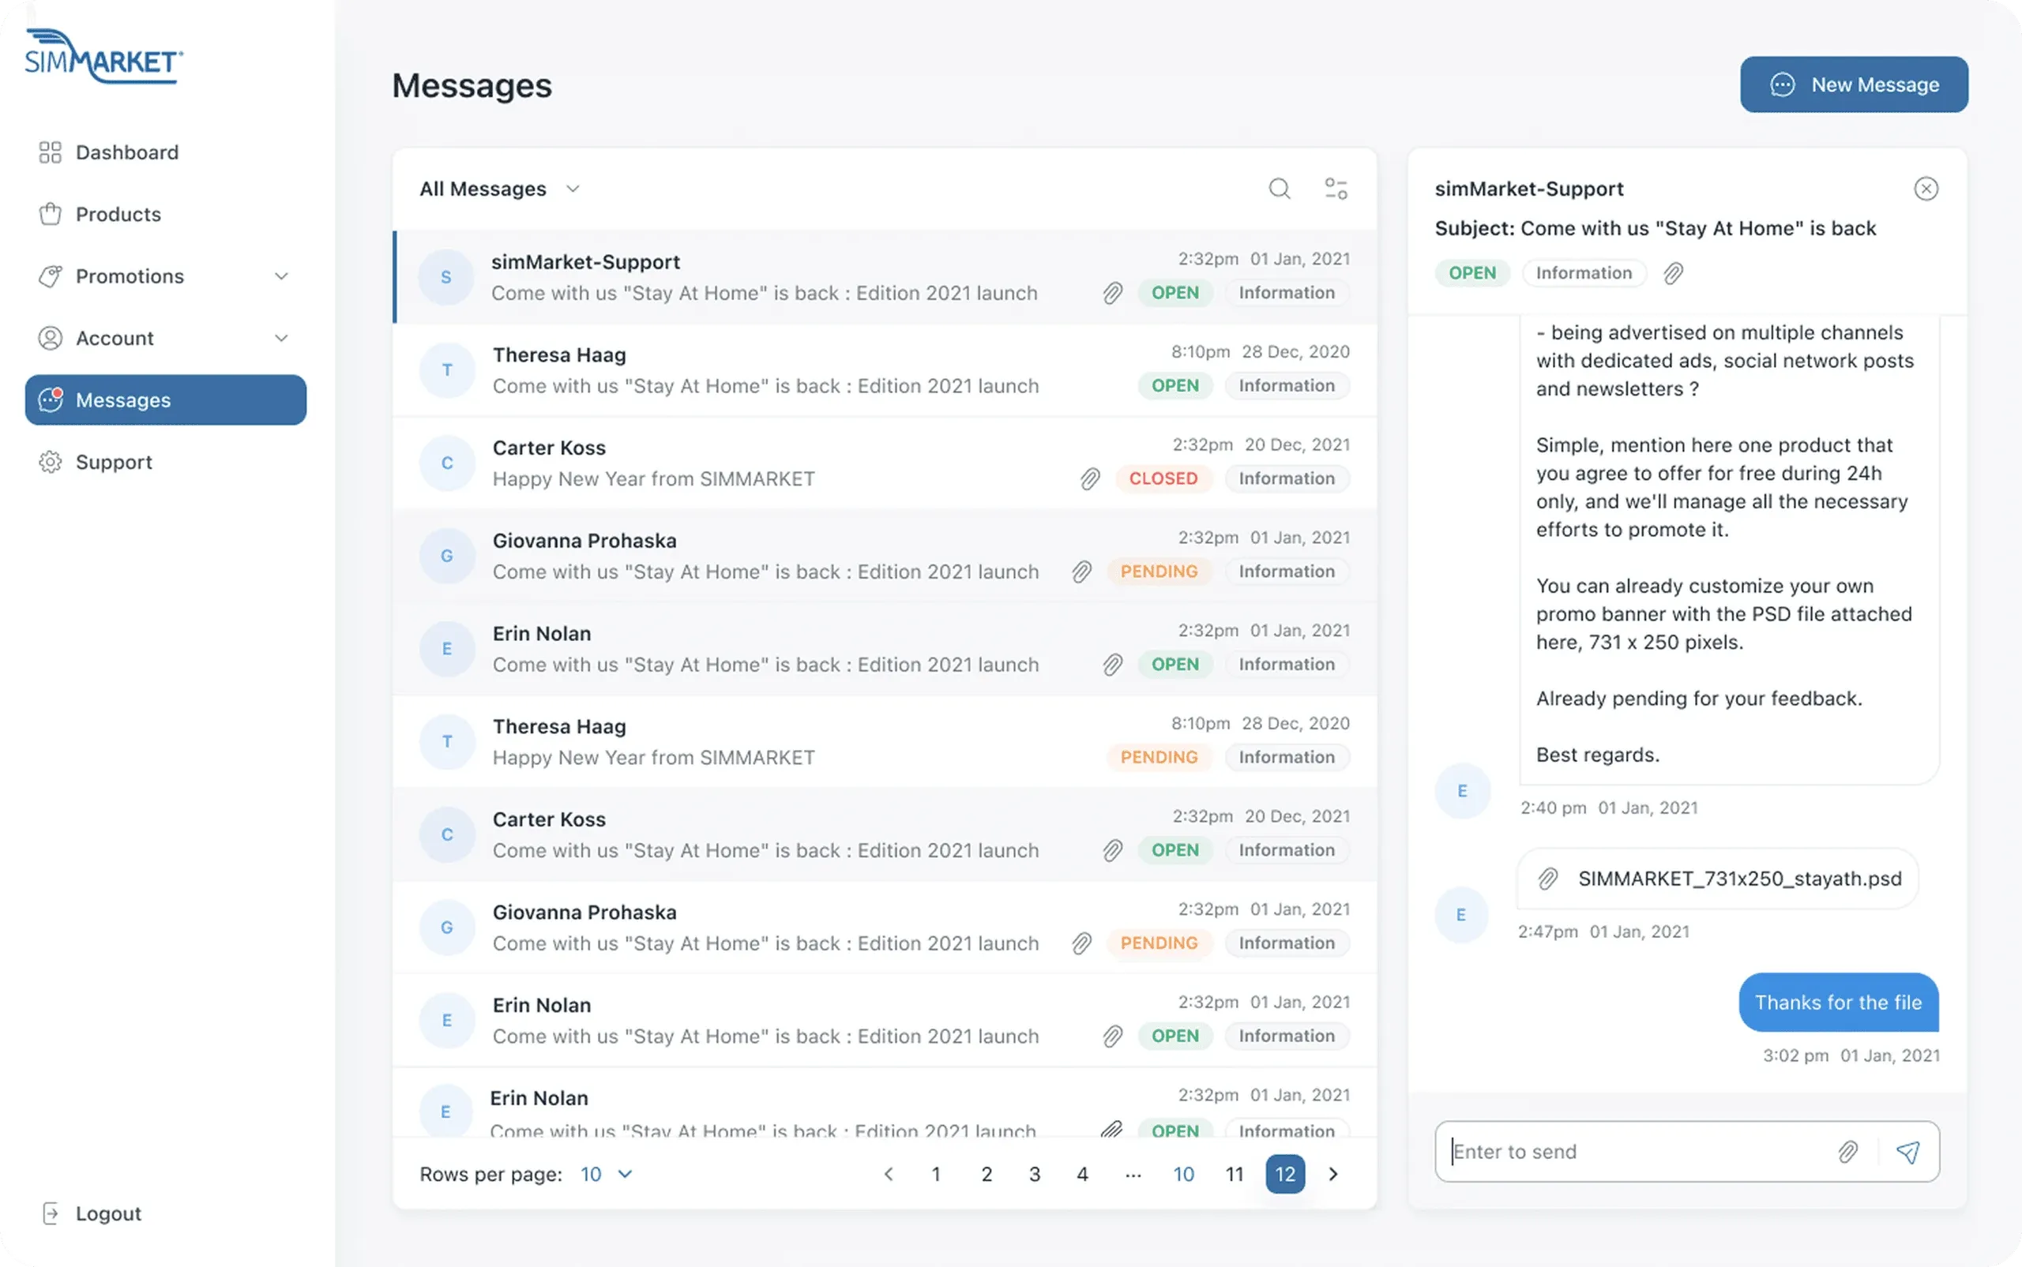Open Theresa Haag's Happy New Year message

click(x=885, y=740)
